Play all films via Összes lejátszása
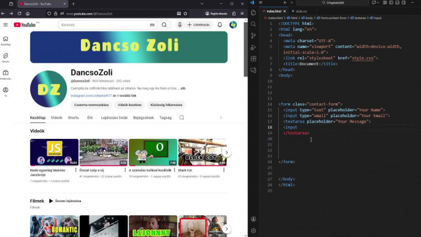The width and height of the screenshot is (421, 237). [x=65, y=201]
